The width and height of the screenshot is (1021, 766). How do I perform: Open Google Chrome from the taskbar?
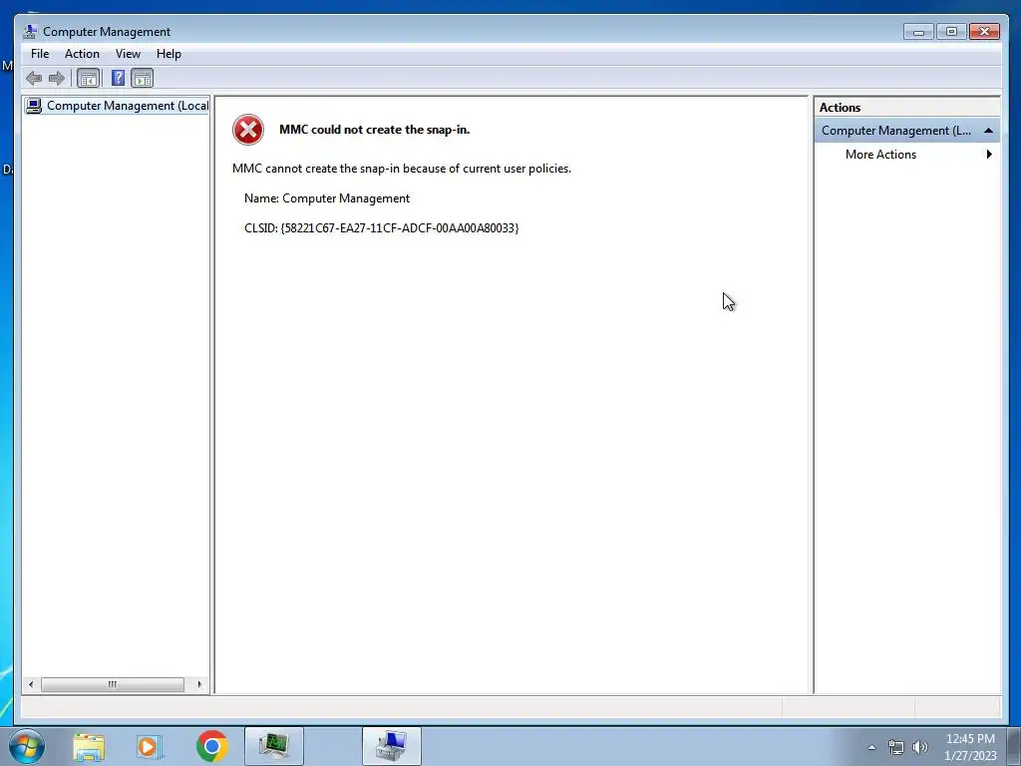(211, 746)
